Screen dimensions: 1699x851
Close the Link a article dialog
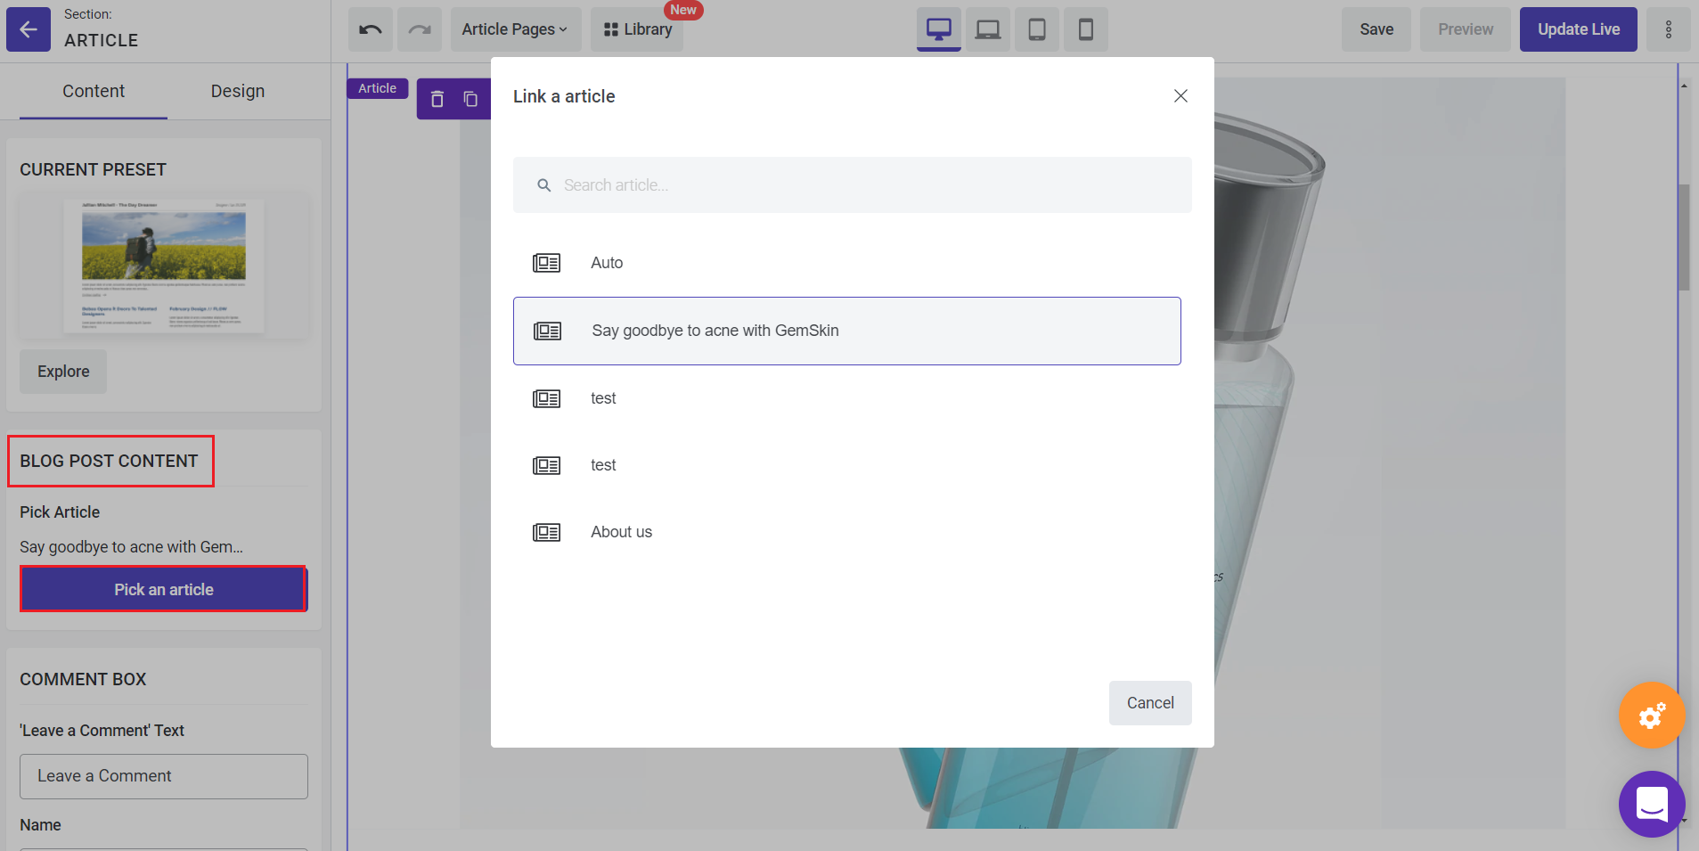click(1180, 95)
